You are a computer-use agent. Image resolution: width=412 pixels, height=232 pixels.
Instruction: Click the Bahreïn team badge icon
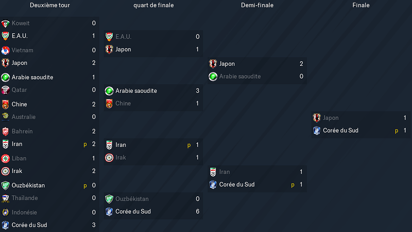pos(5,131)
